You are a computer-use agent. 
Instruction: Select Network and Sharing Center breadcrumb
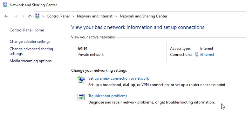(x=143, y=16)
